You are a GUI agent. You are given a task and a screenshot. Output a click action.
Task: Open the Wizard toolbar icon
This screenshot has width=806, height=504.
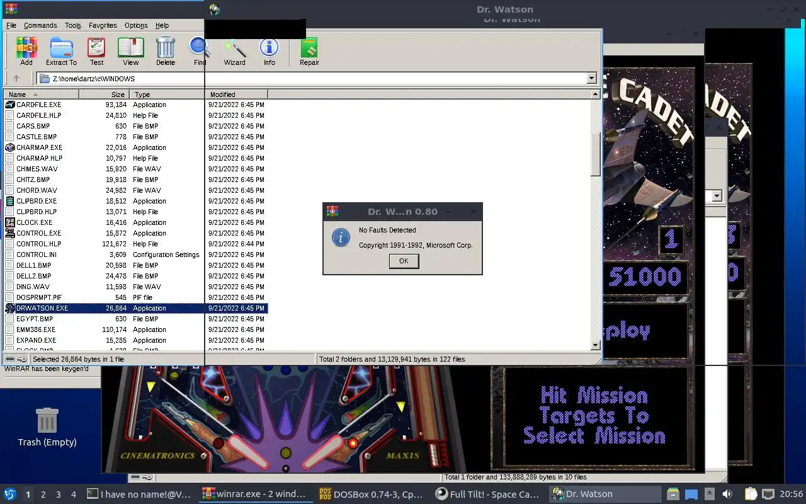(x=235, y=48)
